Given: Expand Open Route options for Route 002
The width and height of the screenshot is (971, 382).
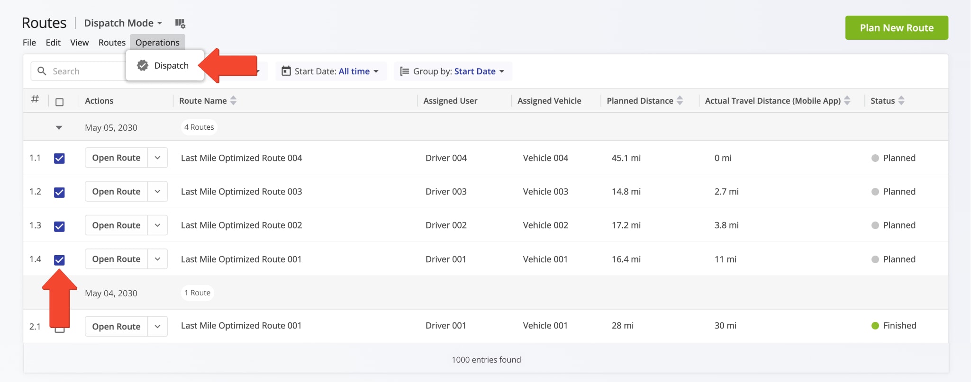Looking at the screenshot, I should (x=157, y=225).
